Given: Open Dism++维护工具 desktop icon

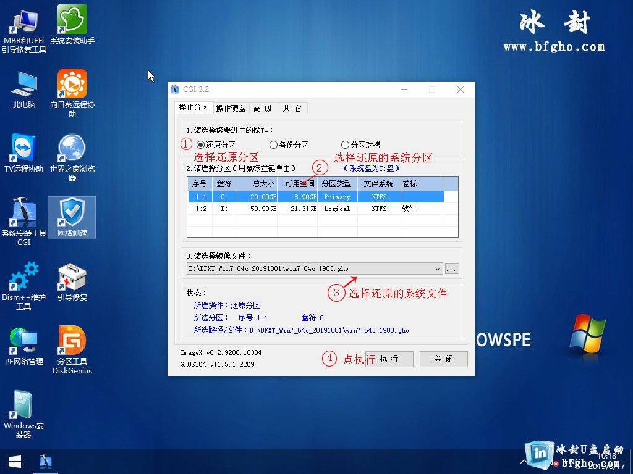Looking at the screenshot, I should pyautogui.click(x=24, y=286).
